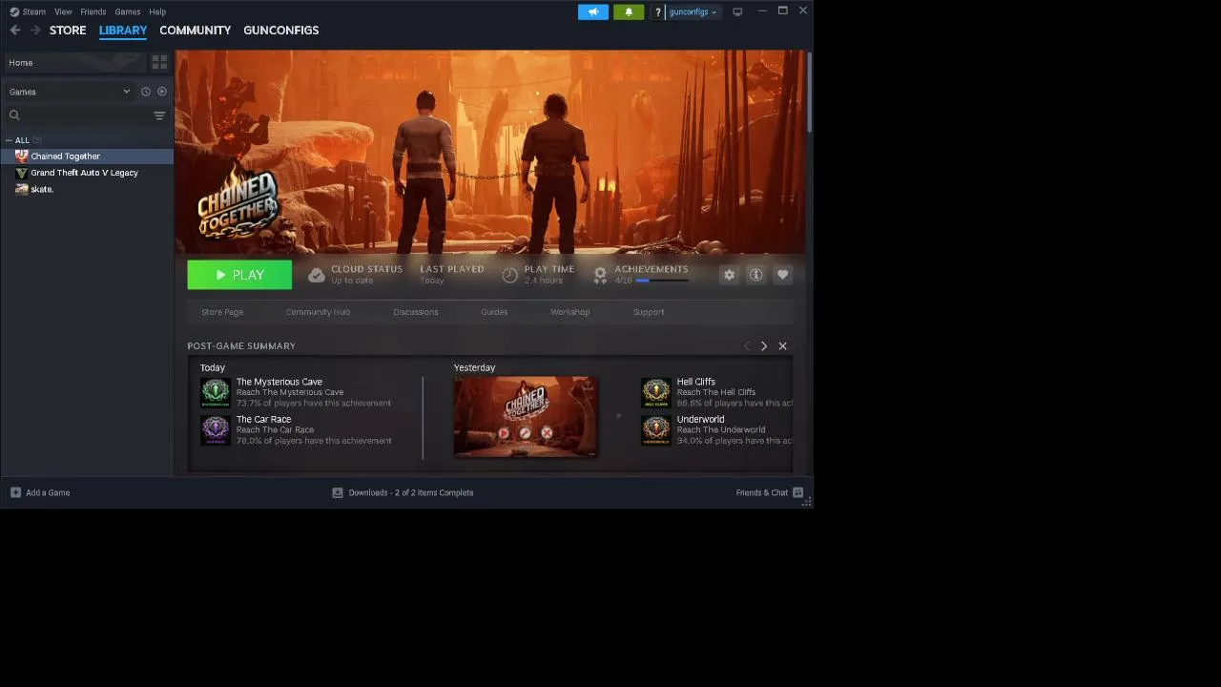Click the achievements gear badge icon
Image resolution: width=1221 pixels, height=687 pixels.
(600, 275)
